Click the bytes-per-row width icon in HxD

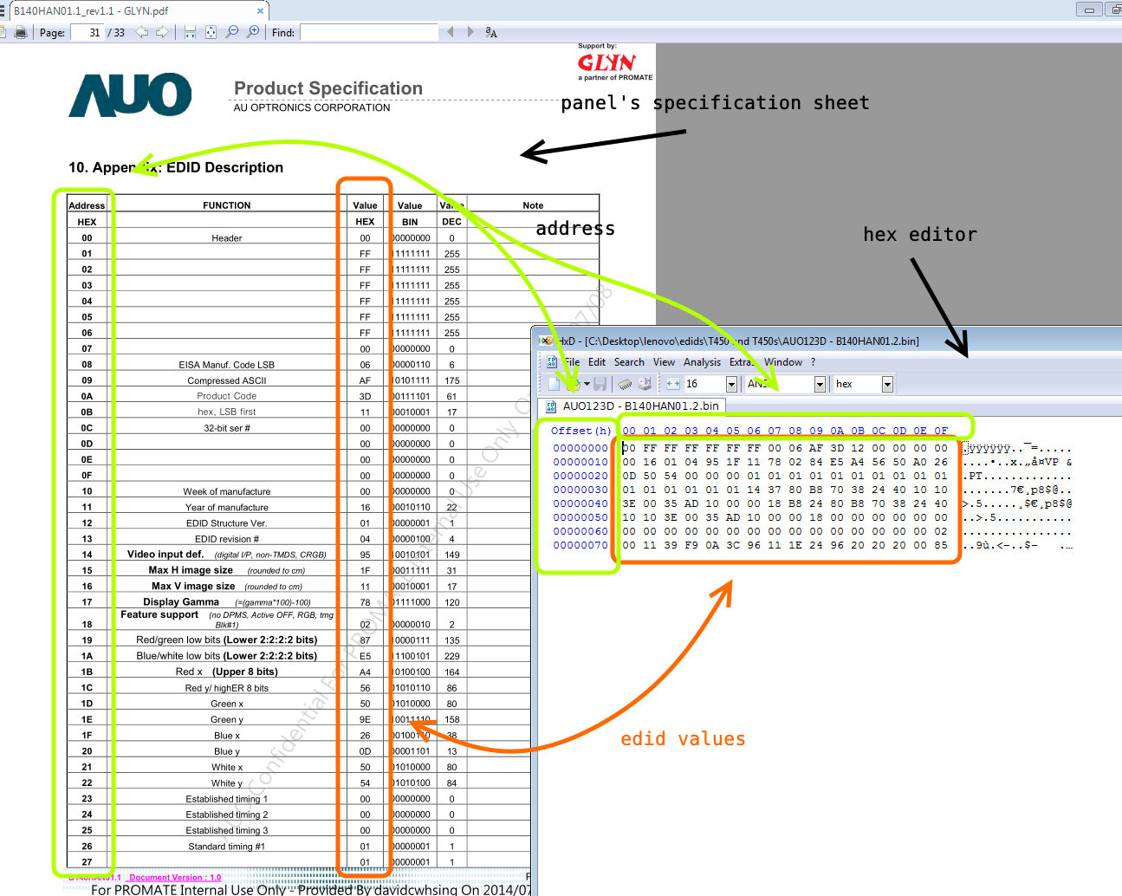pyautogui.click(x=673, y=384)
